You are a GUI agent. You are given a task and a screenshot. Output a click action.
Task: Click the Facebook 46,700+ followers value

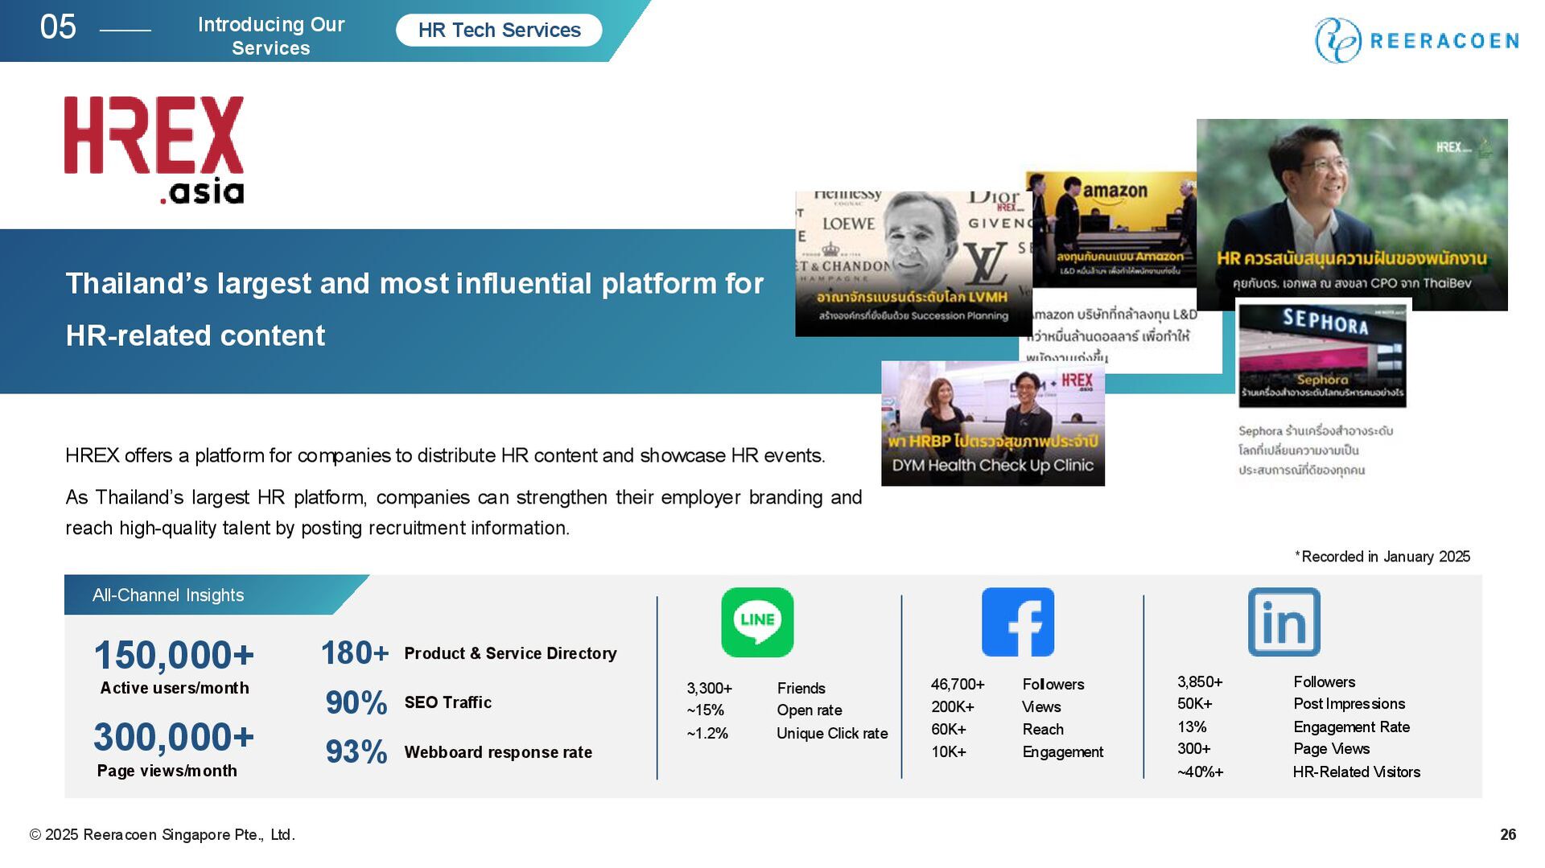(958, 685)
